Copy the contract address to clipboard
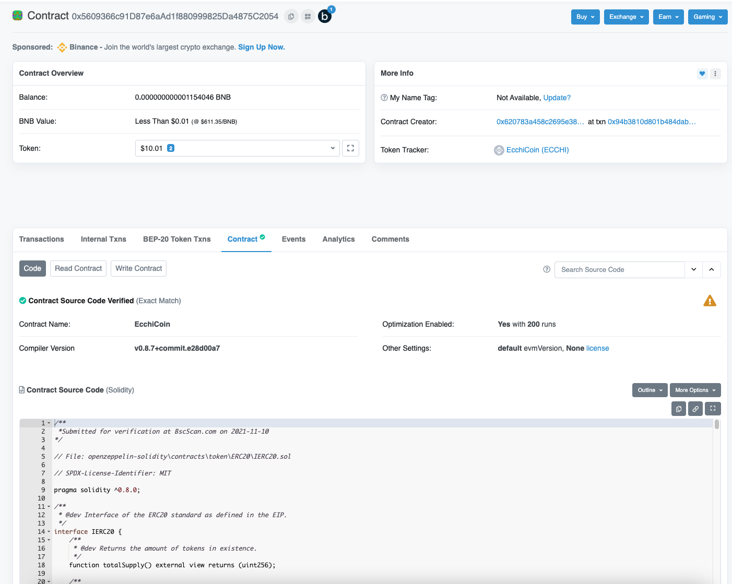Viewport: 732px width, 584px height. pyautogui.click(x=291, y=17)
